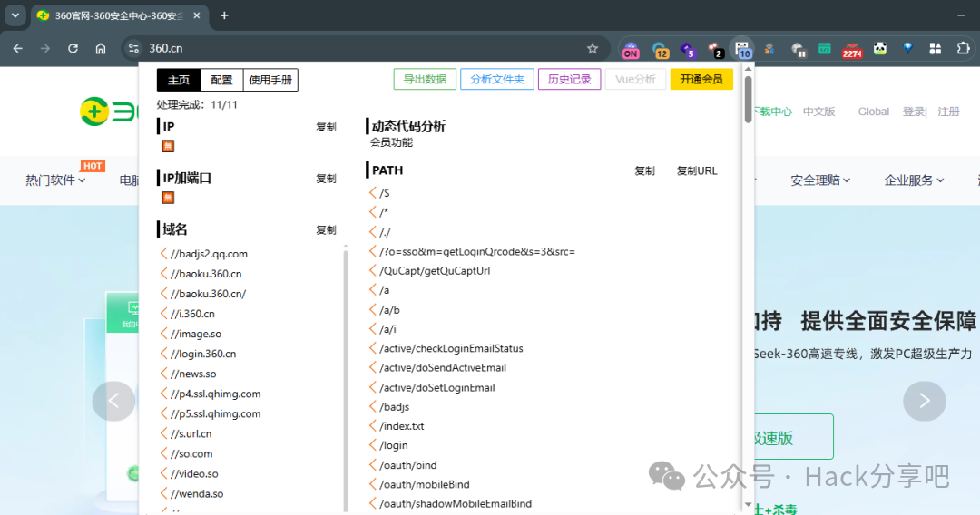Click the 导出数据 button

tap(425, 79)
